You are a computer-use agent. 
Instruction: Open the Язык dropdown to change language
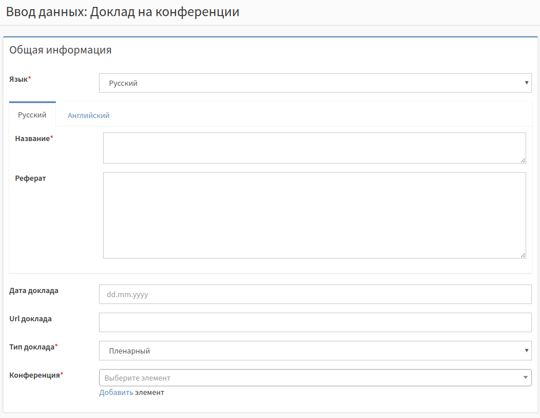tap(315, 83)
